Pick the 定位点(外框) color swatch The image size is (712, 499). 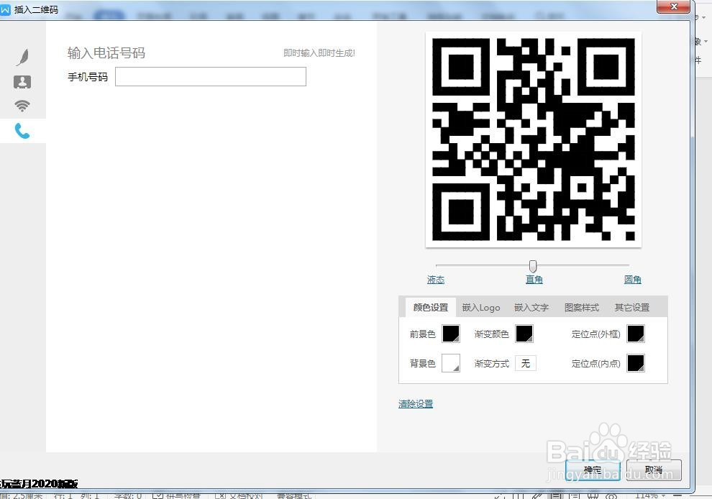click(636, 334)
